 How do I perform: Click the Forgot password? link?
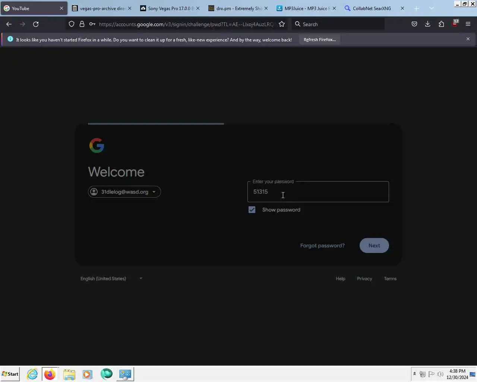[x=322, y=245]
